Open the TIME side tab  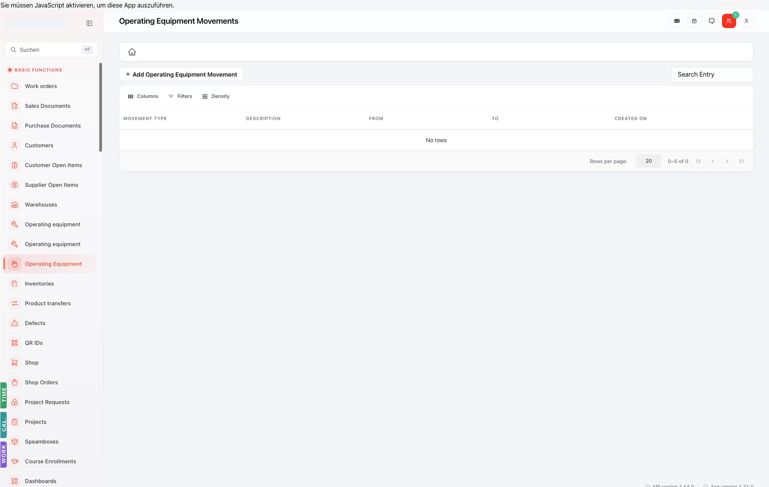4,395
